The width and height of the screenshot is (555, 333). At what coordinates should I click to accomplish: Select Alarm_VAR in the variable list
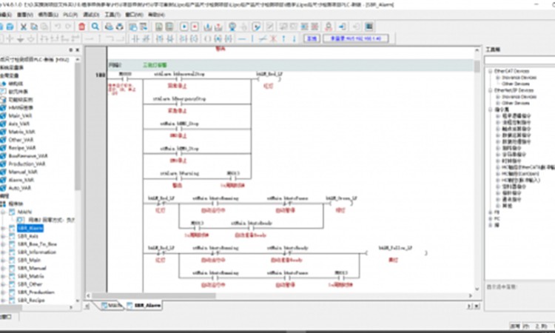[21, 179]
